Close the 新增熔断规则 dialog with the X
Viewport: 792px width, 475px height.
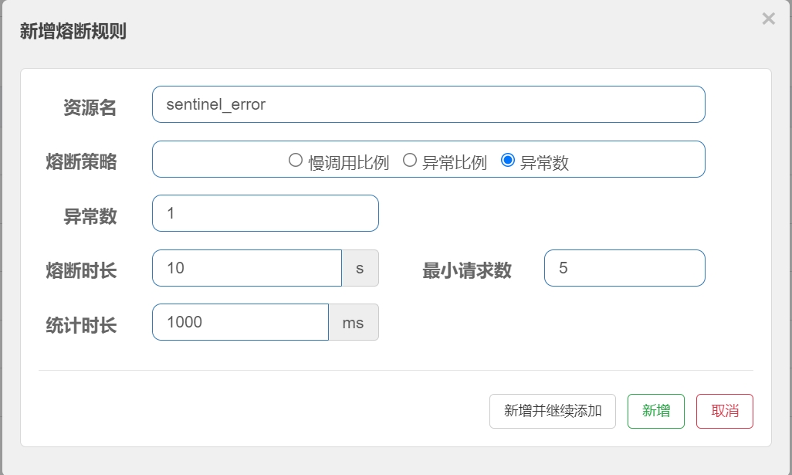[x=769, y=19]
